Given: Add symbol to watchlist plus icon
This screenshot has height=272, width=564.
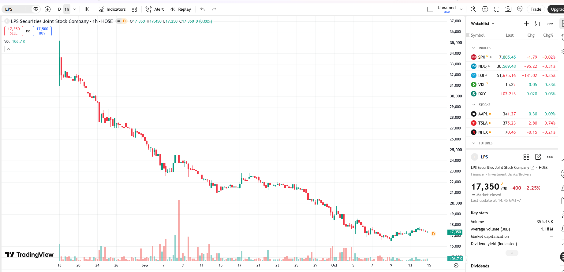Looking at the screenshot, I should tap(526, 24).
